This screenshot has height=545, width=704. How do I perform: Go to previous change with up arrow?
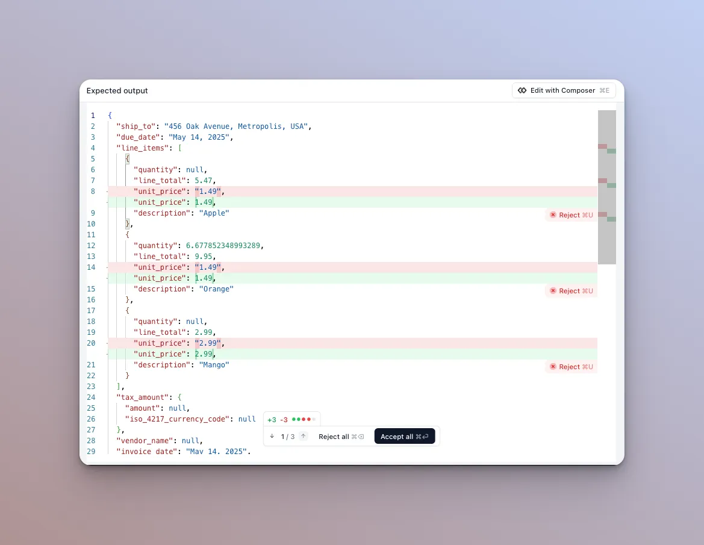click(x=304, y=437)
